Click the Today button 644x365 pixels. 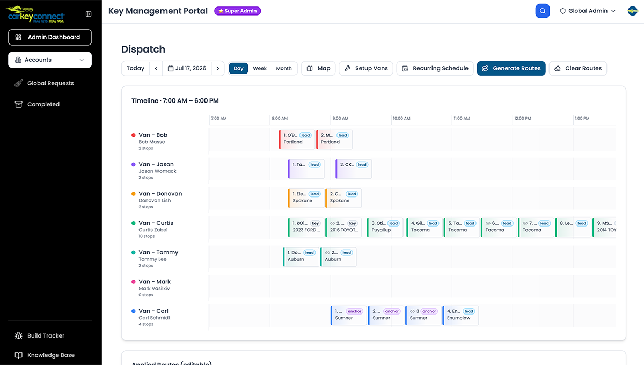point(135,68)
